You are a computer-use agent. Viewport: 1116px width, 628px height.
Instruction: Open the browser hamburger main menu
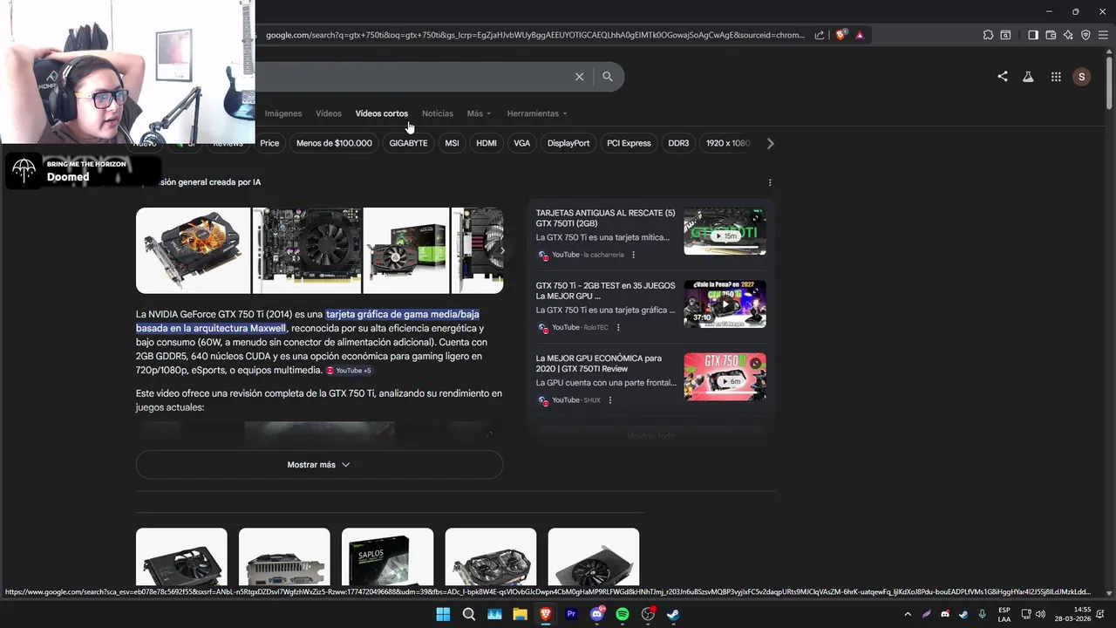pos(1103,35)
